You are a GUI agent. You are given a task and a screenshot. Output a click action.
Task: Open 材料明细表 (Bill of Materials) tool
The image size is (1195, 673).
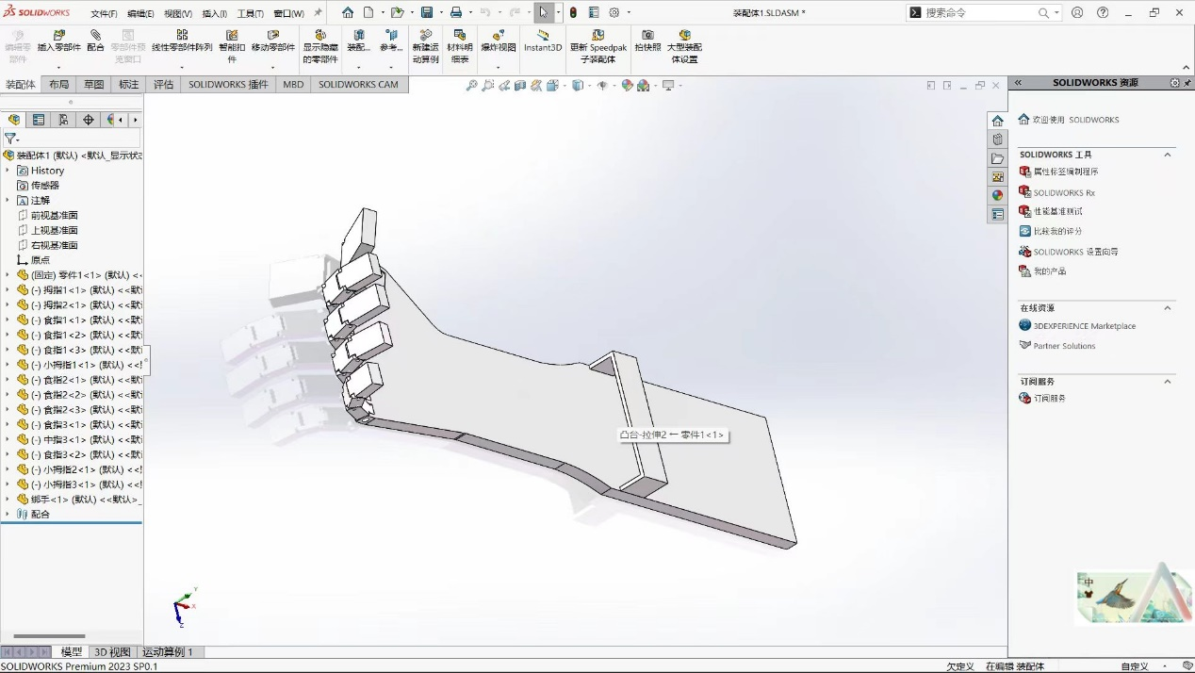pyautogui.click(x=460, y=36)
